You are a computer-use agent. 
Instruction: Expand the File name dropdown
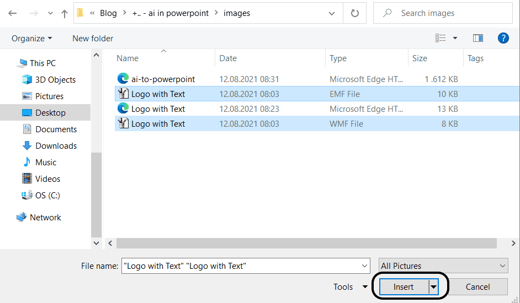click(x=364, y=266)
